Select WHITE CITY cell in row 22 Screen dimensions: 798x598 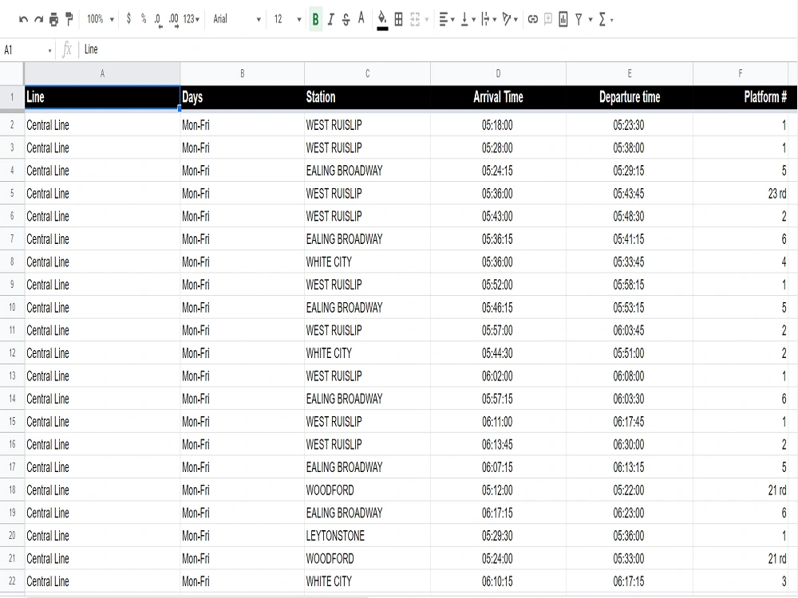[367, 581]
